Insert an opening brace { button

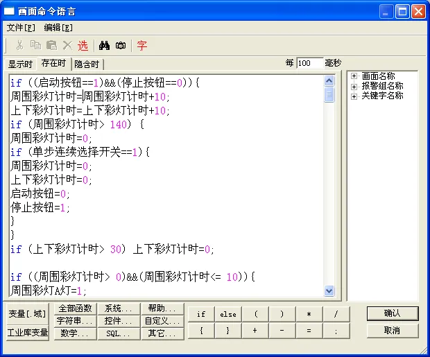[201, 331]
